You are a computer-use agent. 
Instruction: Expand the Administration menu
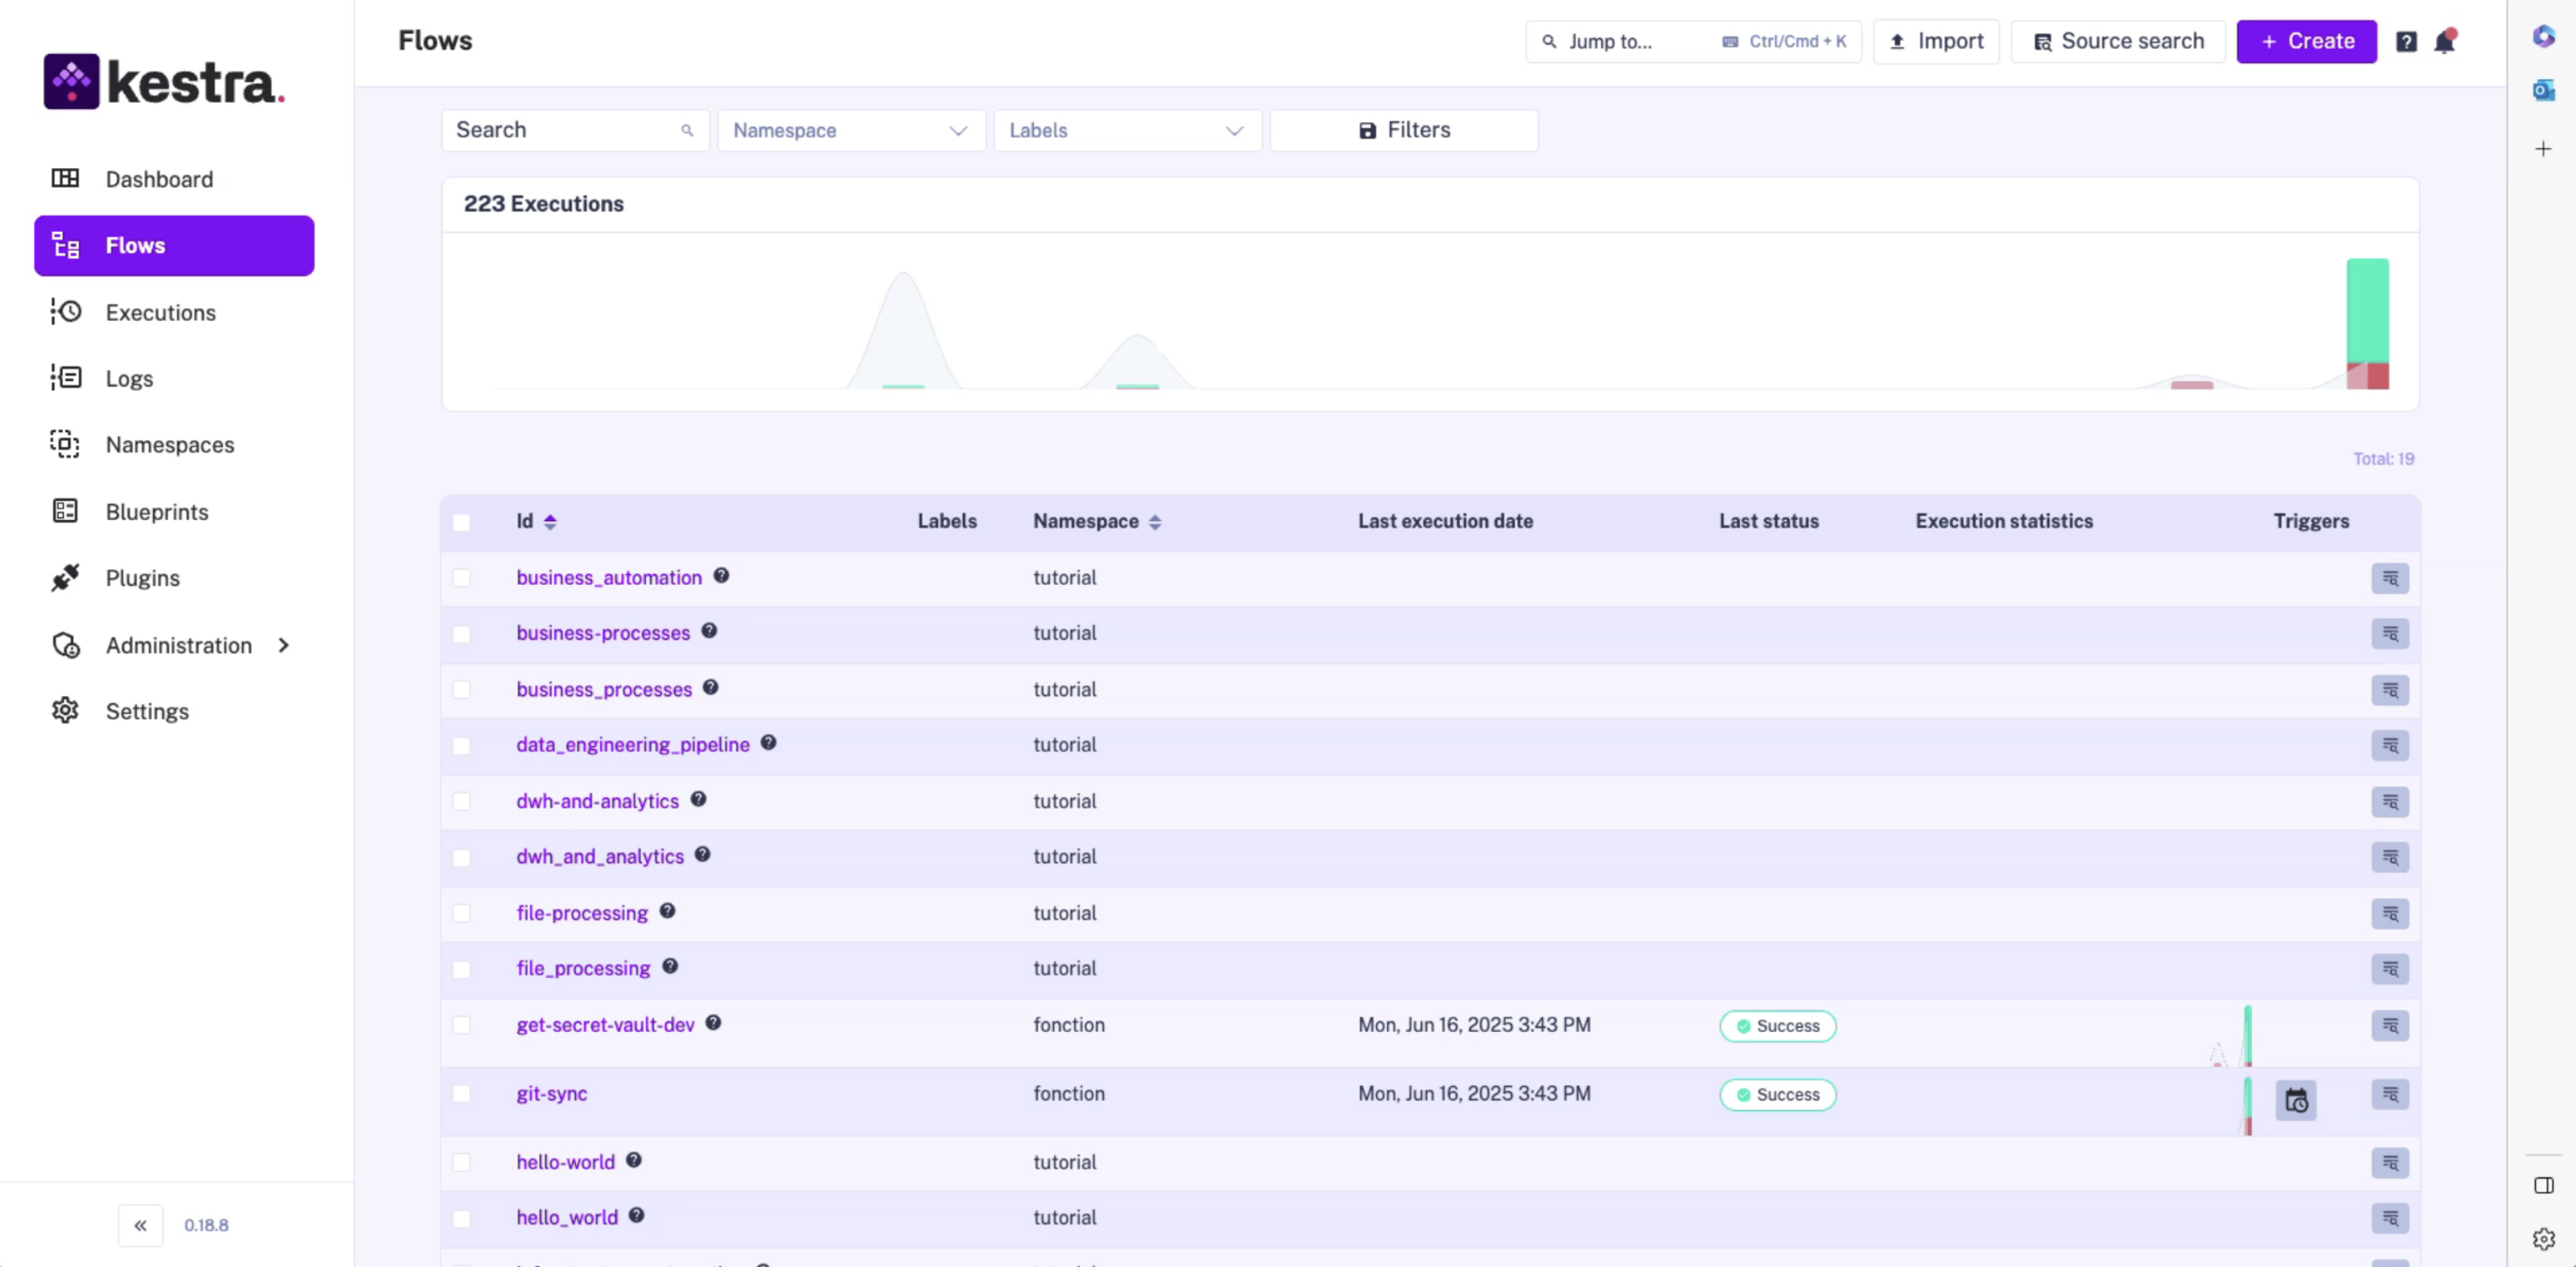(x=179, y=645)
